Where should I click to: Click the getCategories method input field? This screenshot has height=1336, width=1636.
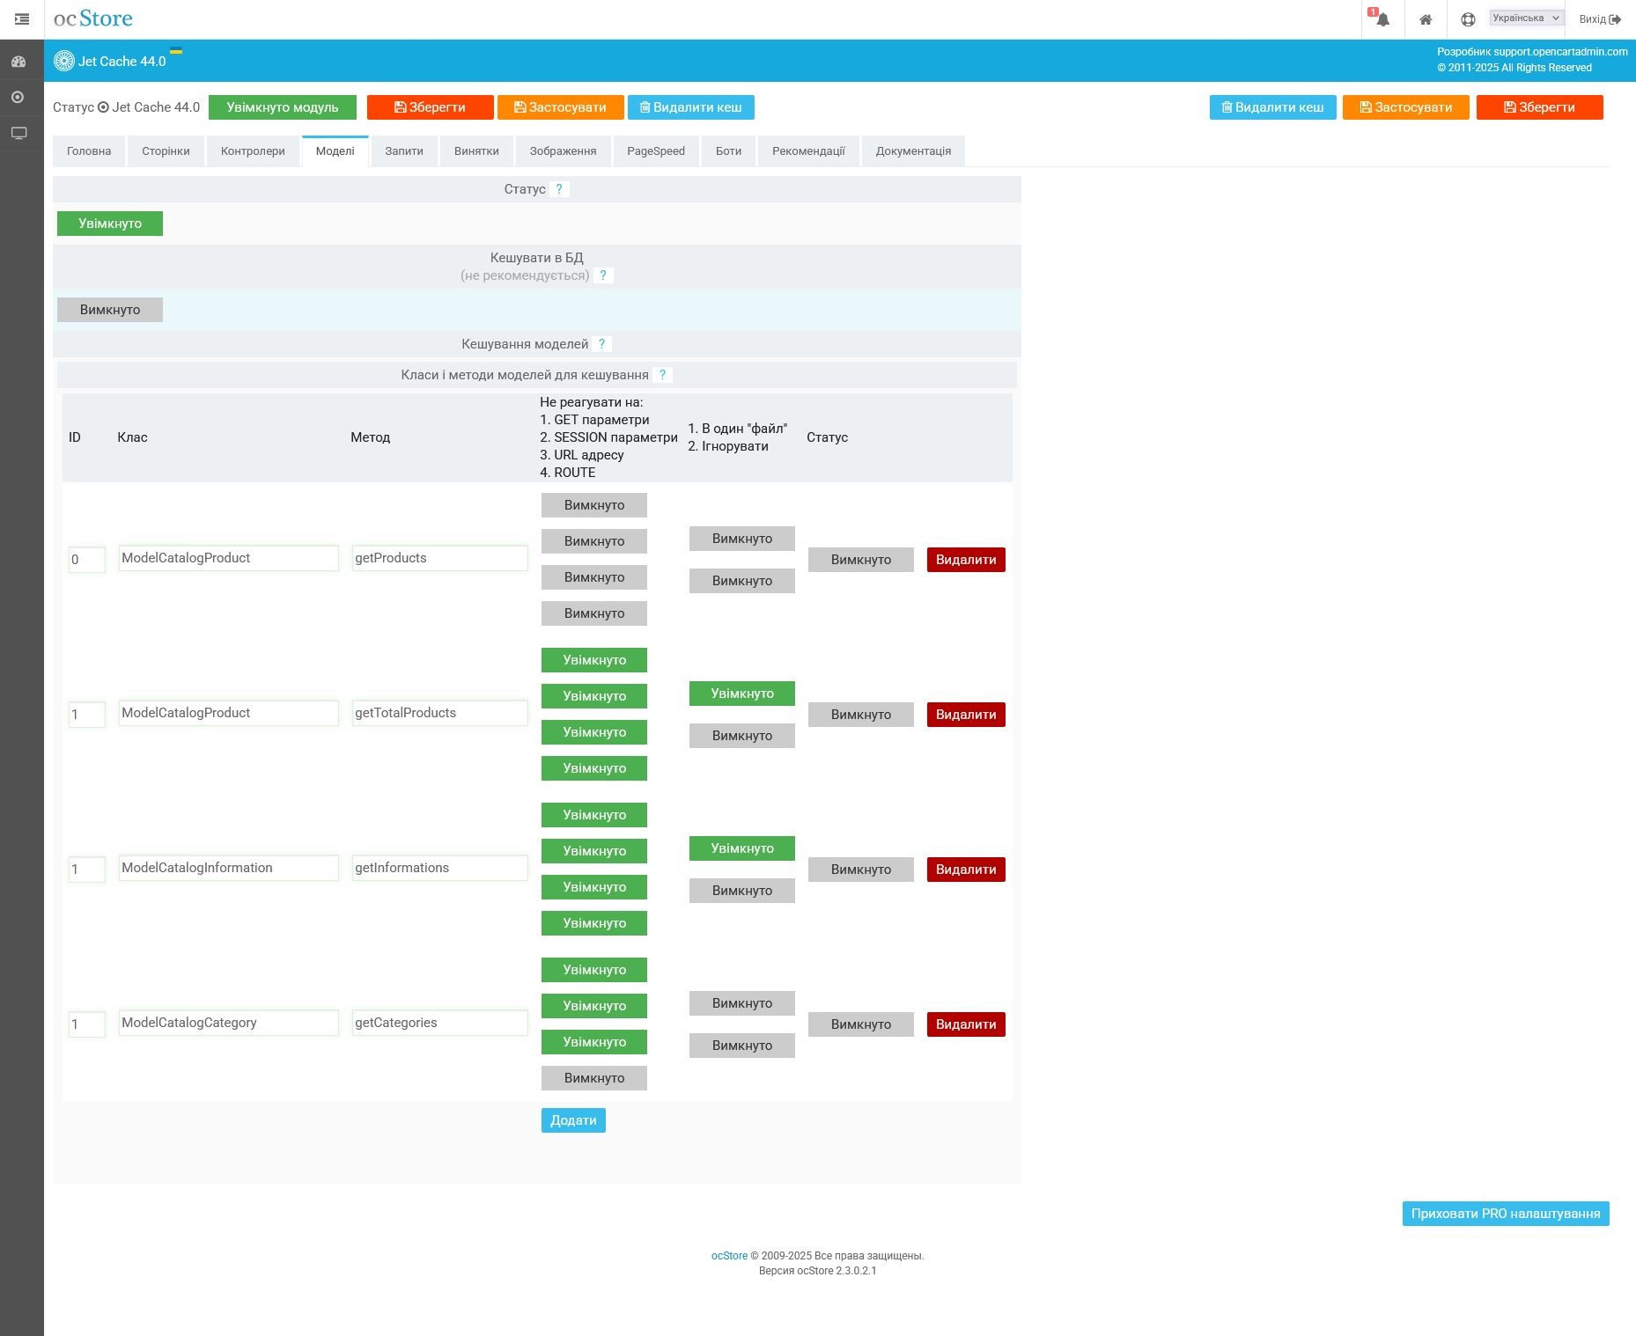coord(439,1023)
